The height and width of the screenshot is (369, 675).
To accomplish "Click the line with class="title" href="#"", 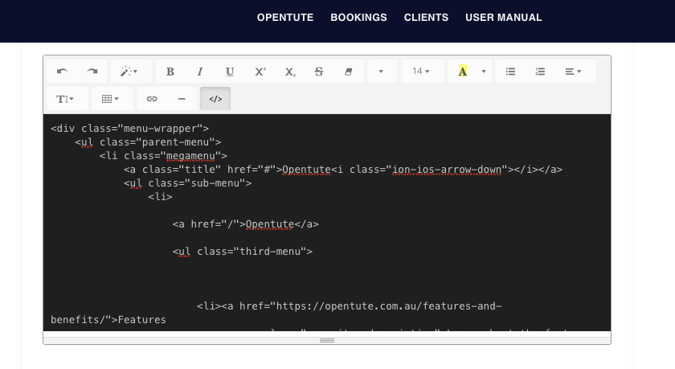I will pos(343,170).
